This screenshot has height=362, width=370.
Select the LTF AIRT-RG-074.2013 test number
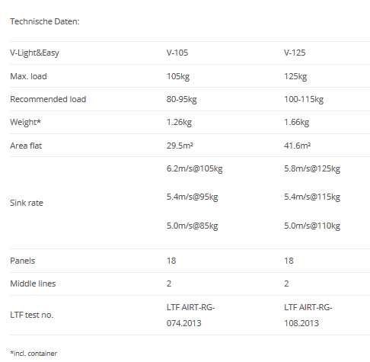pyautogui.click(x=190, y=316)
